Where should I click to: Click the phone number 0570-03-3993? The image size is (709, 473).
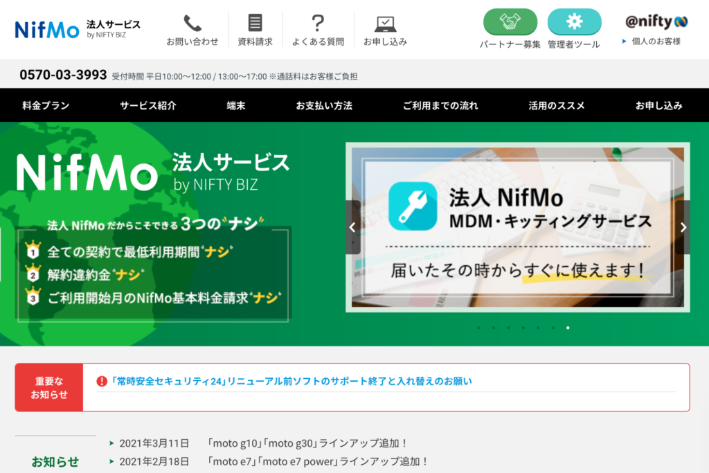63,75
